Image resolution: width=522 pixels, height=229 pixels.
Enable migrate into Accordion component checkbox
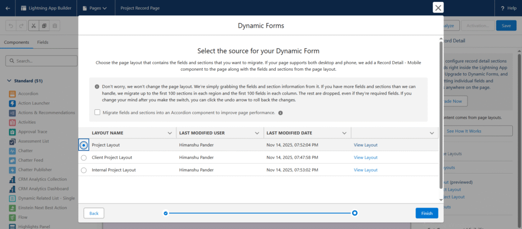[97, 112]
